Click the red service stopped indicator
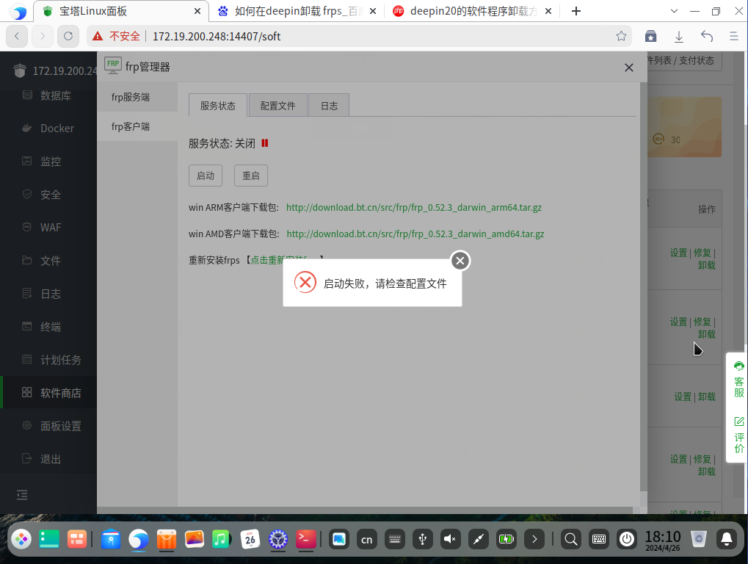The image size is (748, 564). (x=265, y=143)
